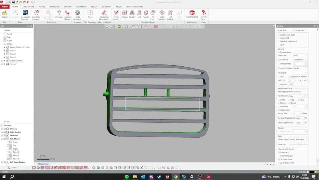Open Mesh Display Mode dropdown
The height and width of the screenshot is (180, 319).
click(300, 92)
